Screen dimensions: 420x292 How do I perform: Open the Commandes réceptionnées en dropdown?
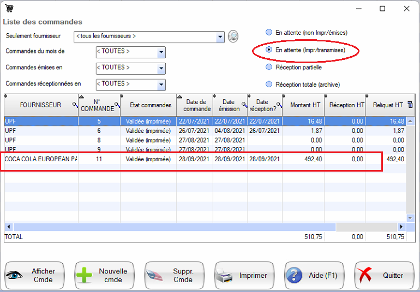coord(161,85)
